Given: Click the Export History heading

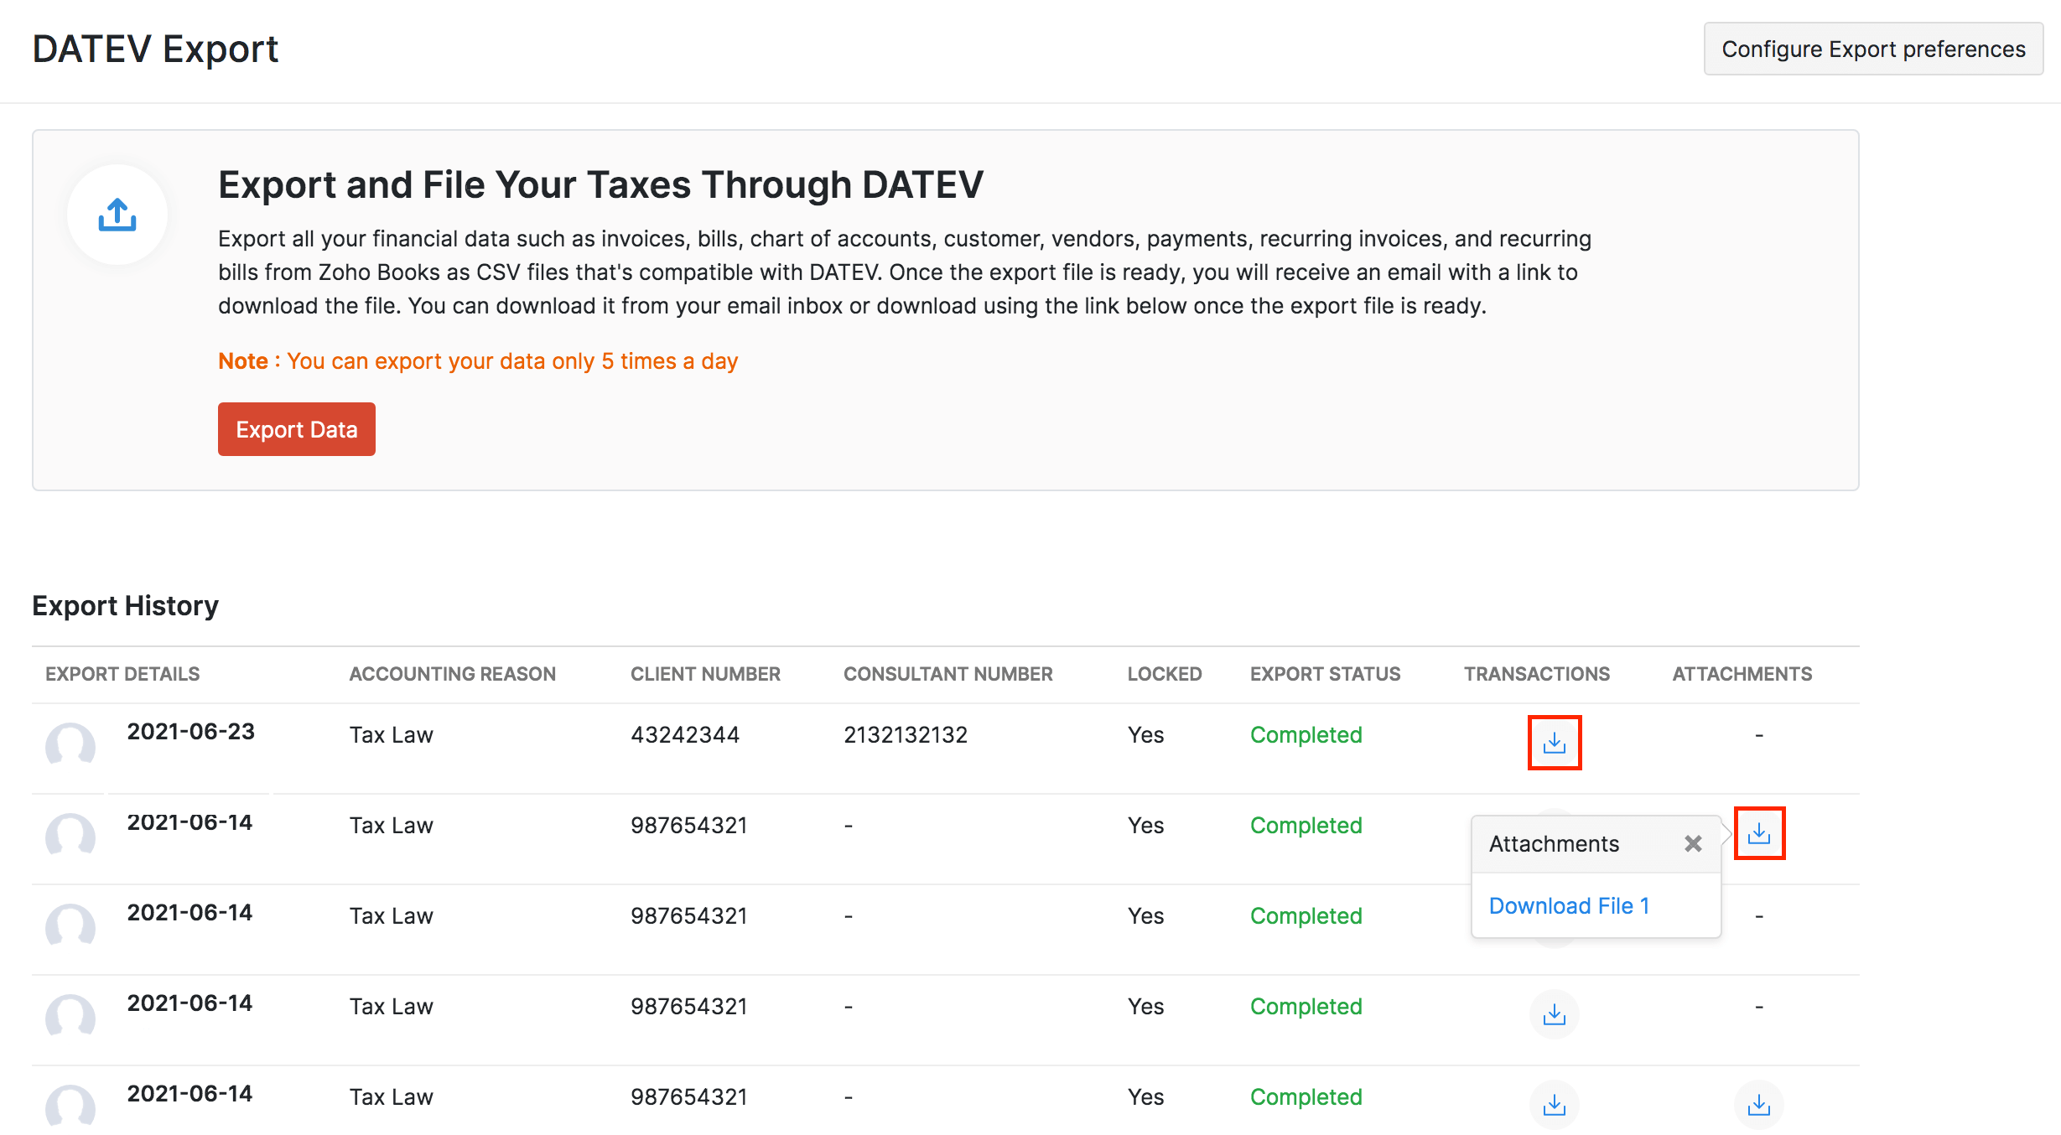Looking at the screenshot, I should click(x=125, y=605).
